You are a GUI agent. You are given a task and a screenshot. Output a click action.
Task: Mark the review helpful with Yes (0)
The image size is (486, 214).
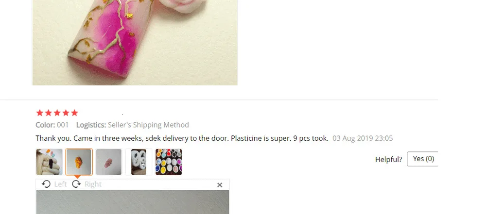[422, 159]
